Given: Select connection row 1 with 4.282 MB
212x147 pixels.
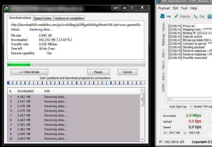Looking at the screenshot, I should (74, 97).
